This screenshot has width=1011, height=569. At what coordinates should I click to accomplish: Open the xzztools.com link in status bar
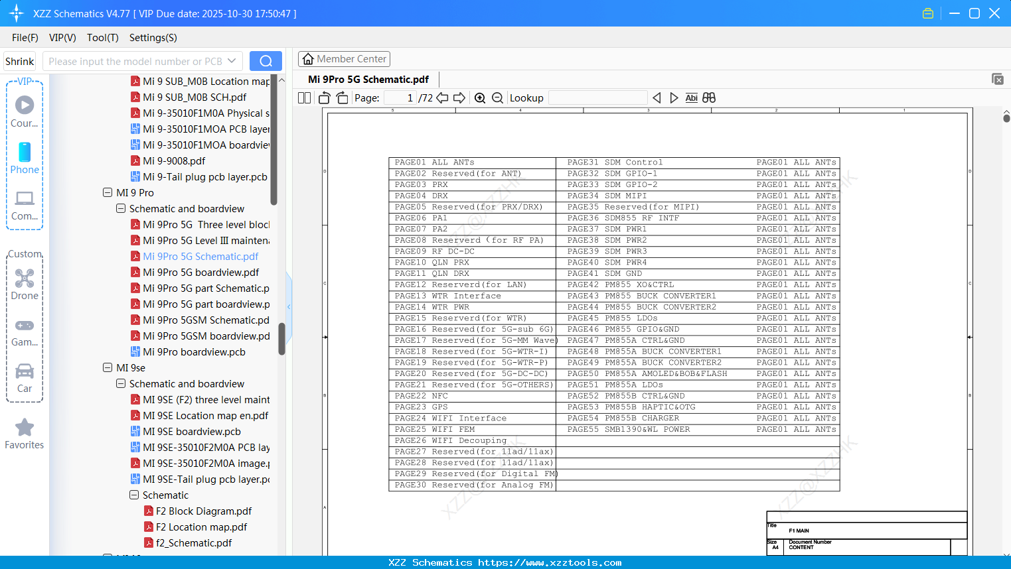click(550, 562)
